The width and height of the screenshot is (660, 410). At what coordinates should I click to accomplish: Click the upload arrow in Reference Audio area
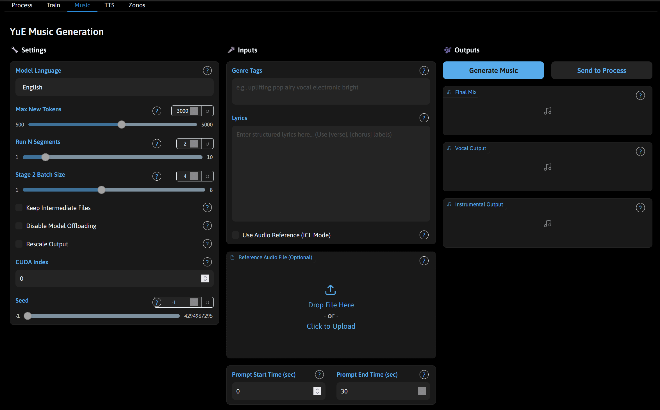pyautogui.click(x=330, y=290)
